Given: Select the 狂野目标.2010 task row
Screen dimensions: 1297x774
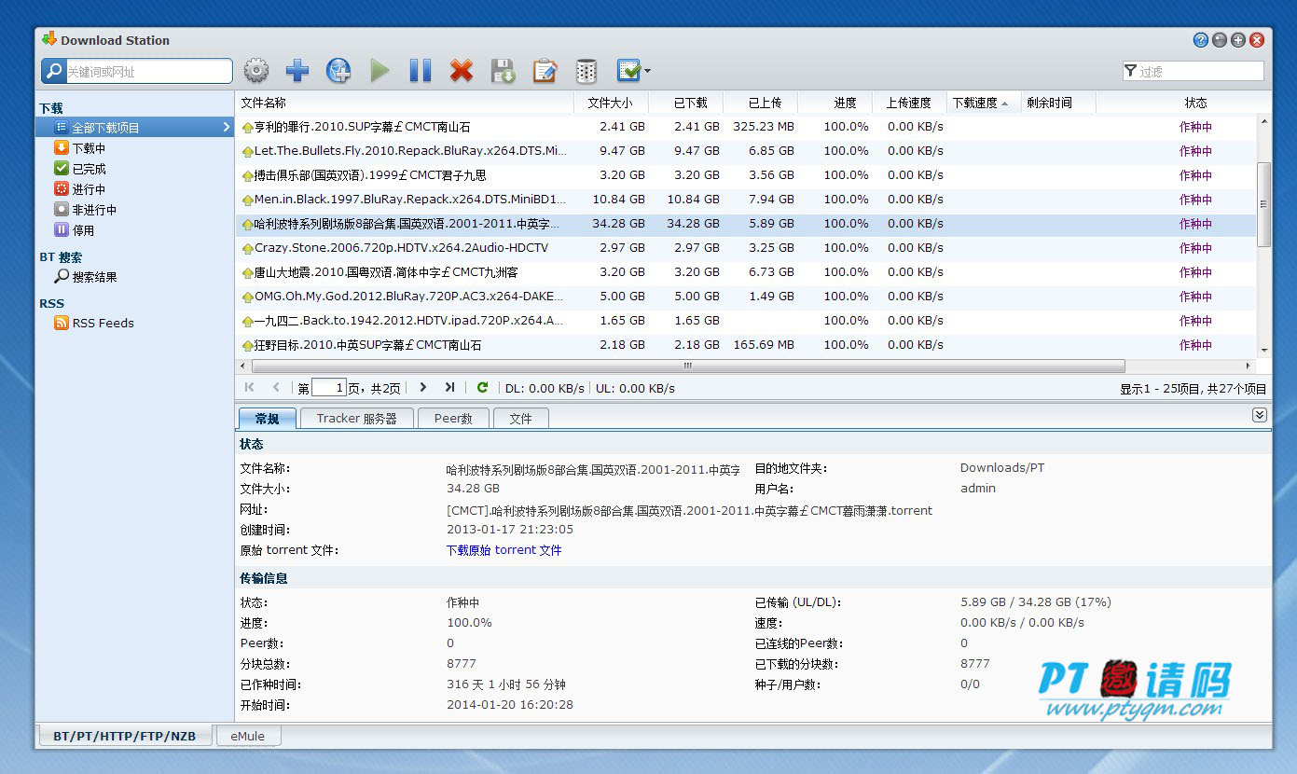Looking at the screenshot, I should point(746,345).
